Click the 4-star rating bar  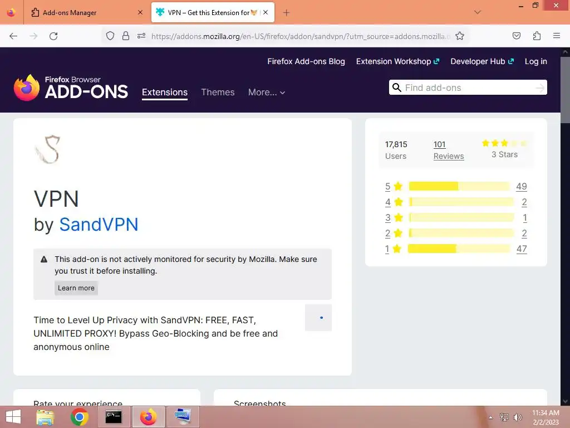[x=461, y=202]
